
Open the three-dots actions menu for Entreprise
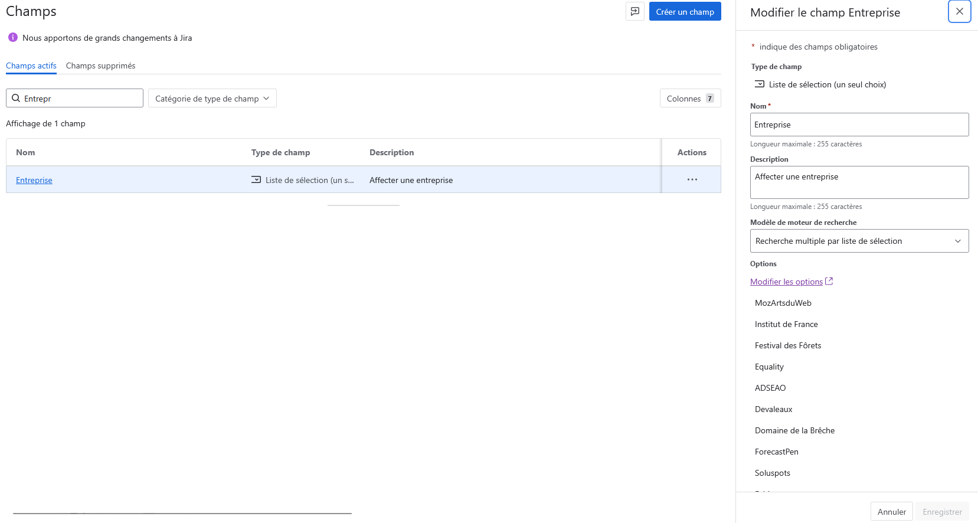pos(692,179)
